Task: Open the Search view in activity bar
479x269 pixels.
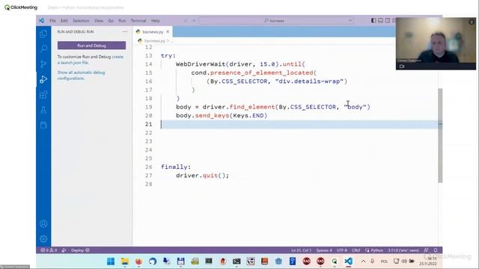Action: click(x=43, y=49)
